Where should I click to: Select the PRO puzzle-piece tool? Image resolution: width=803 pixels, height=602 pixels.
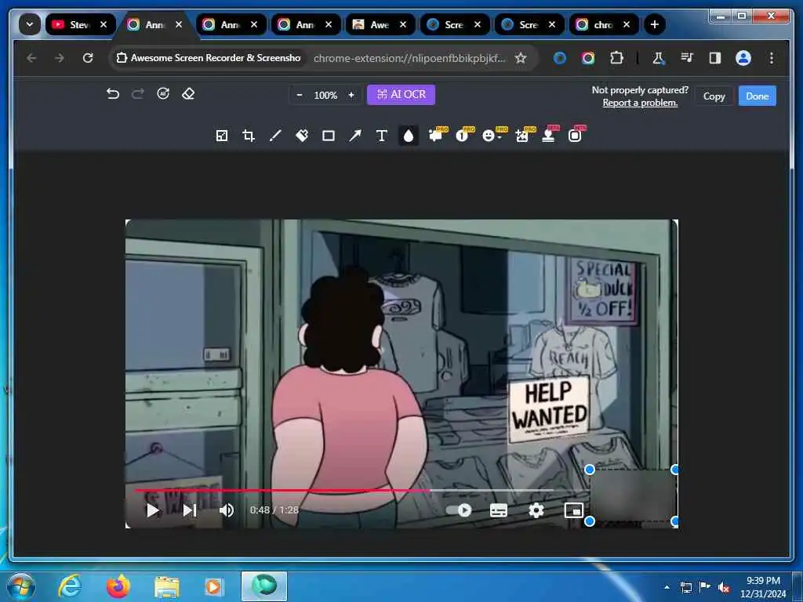coord(437,135)
